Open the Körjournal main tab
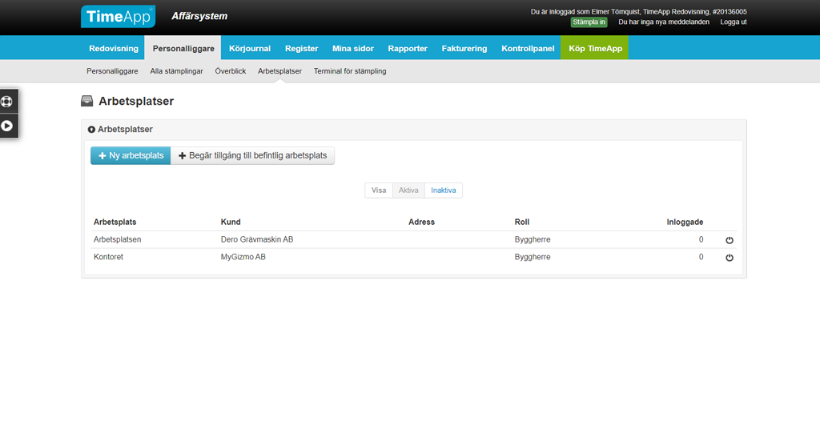The image size is (820, 437). coord(250,48)
